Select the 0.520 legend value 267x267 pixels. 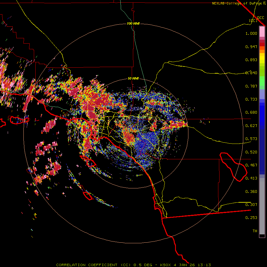pos(251,152)
